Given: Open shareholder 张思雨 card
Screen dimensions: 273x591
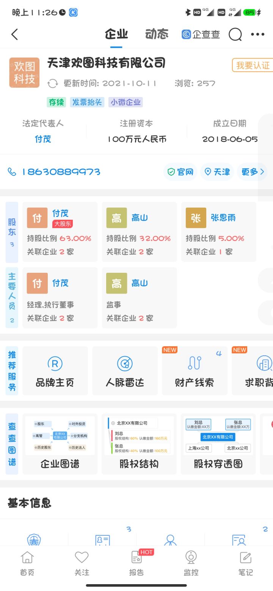Looking at the screenshot, I should coord(219,232).
